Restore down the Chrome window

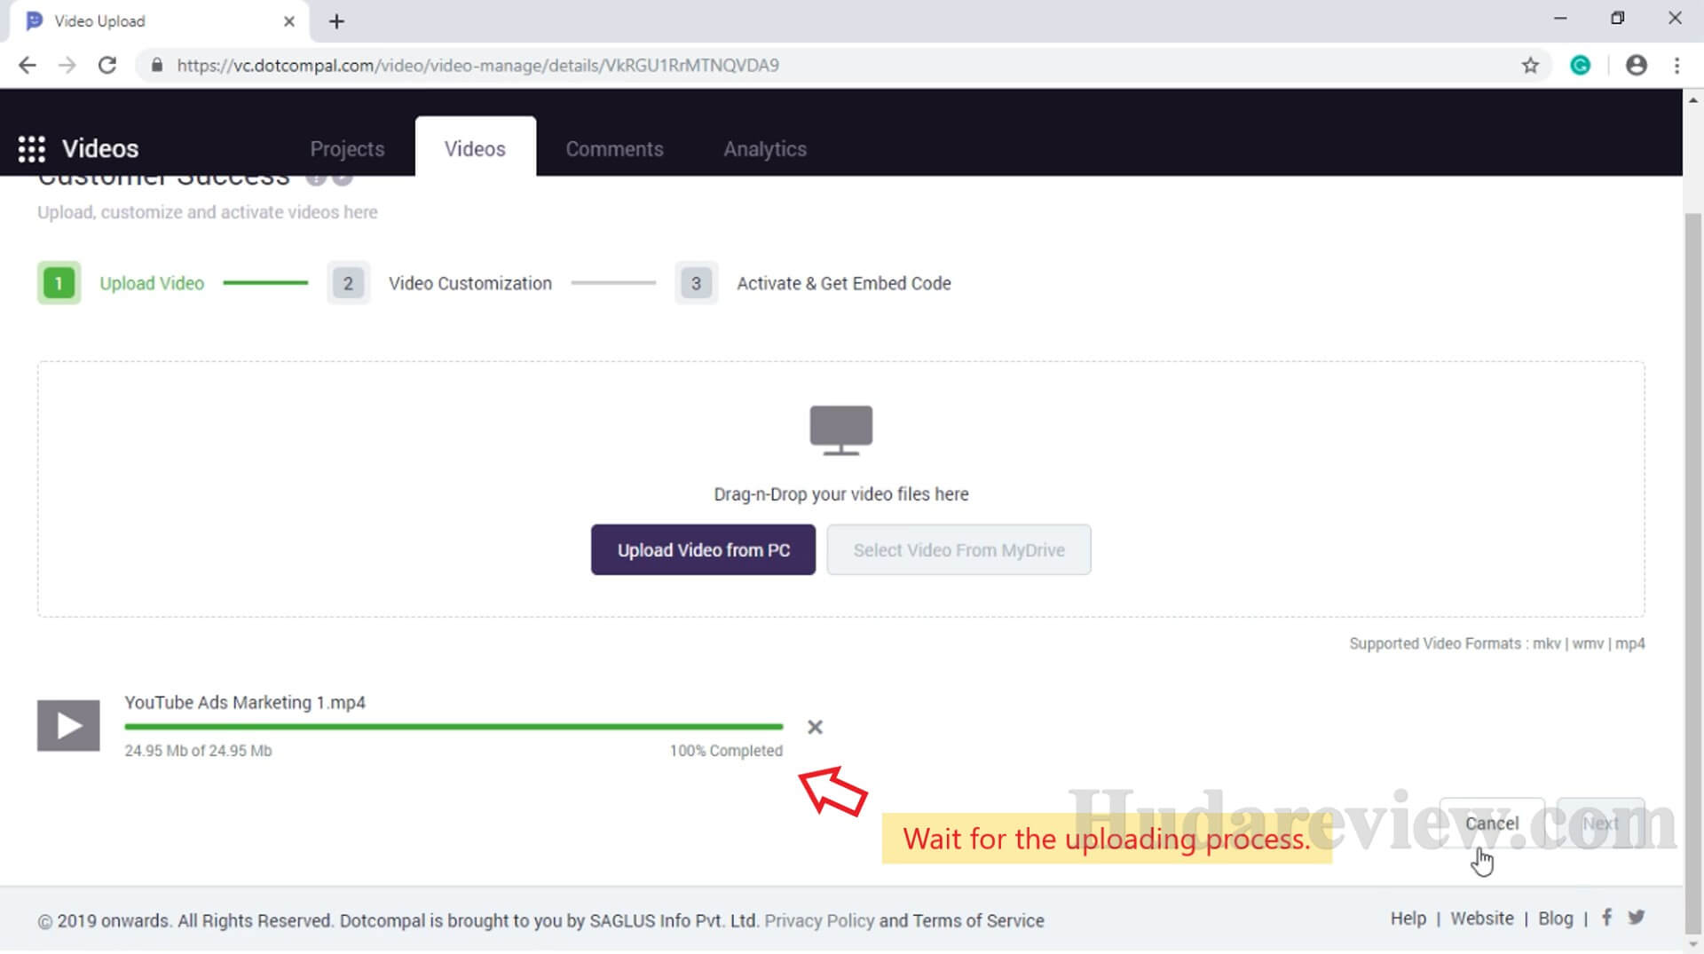pos(1618,19)
